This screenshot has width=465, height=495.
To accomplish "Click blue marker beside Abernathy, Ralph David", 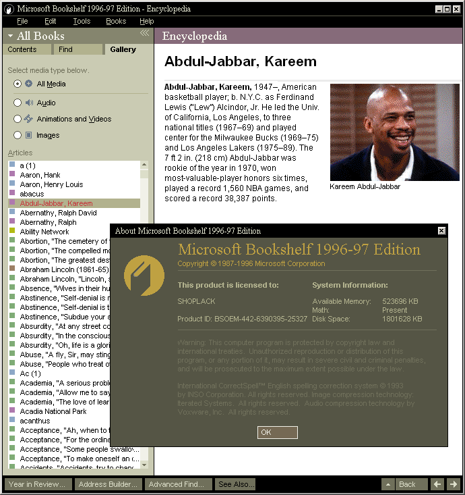I will click(x=12, y=211).
